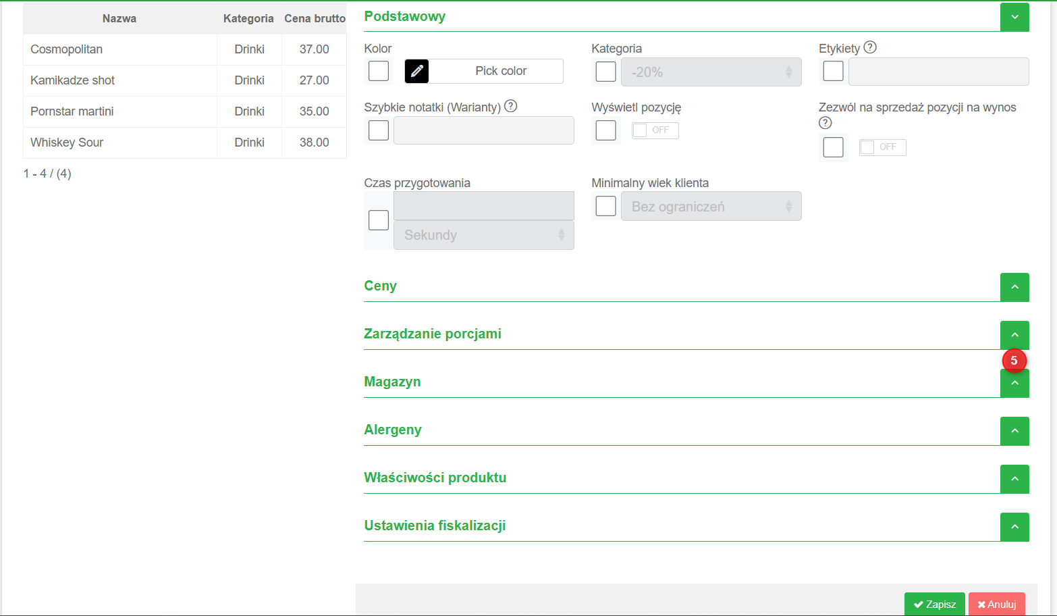Expand the Ustawienia fiskalizacji arrow
Image resolution: width=1057 pixels, height=616 pixels.
click(1014, 527)
